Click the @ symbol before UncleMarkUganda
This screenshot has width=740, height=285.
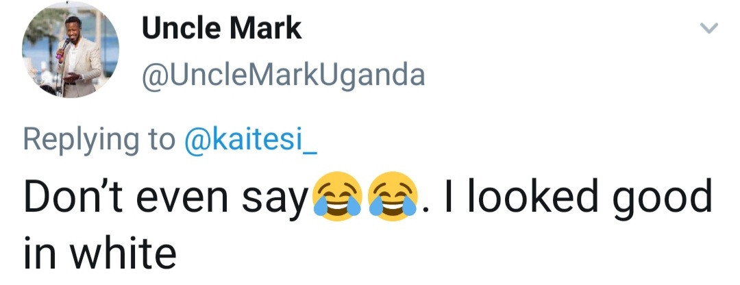(153, 75)
